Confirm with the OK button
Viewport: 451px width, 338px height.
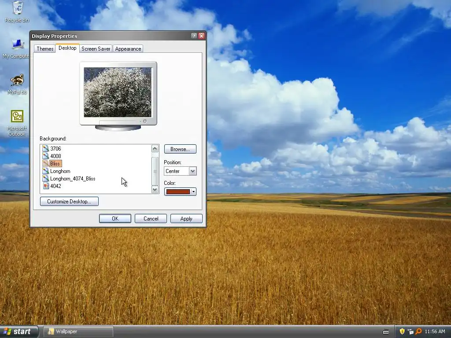pos(115,218)
